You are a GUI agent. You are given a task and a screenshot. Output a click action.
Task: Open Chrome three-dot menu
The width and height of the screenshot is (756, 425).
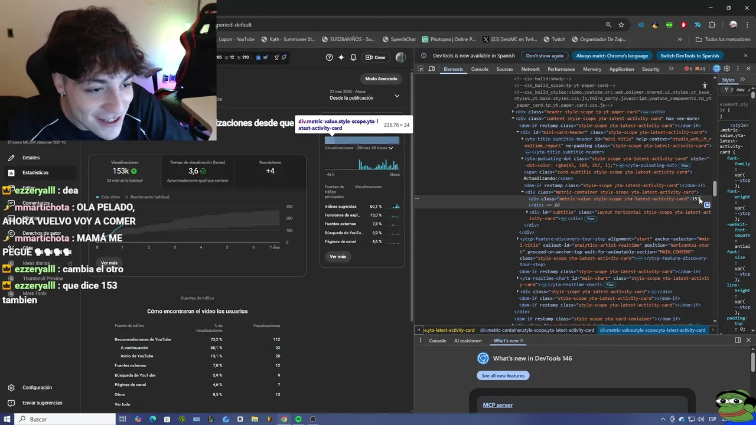pyautogui.click(x=746, y=25)
